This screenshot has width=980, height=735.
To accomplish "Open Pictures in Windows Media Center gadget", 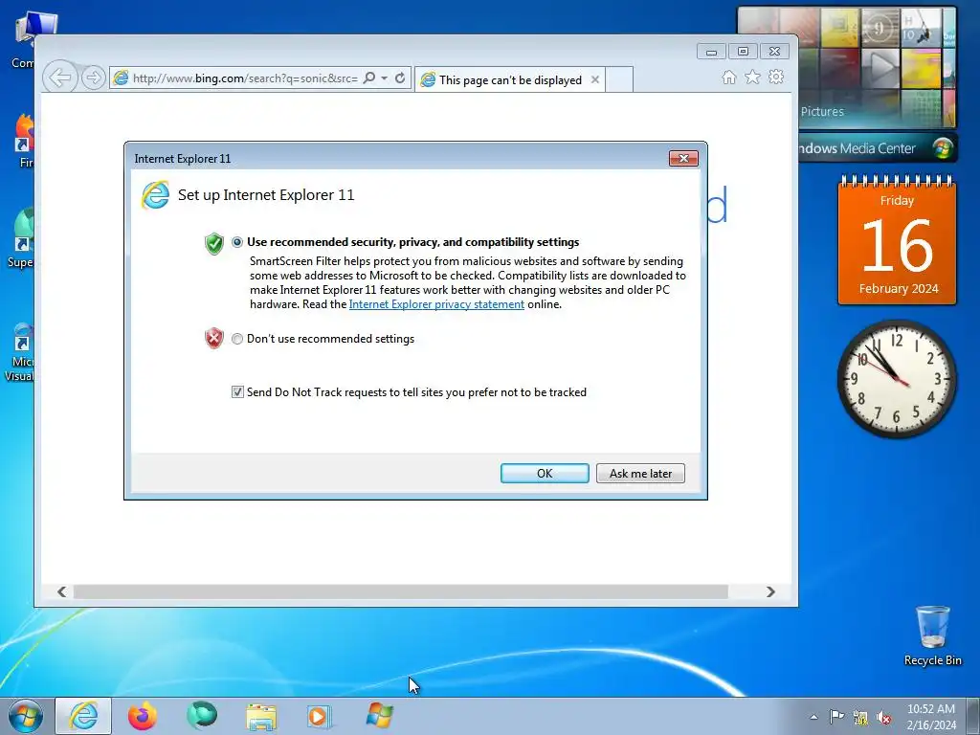I will click(822, 111).
